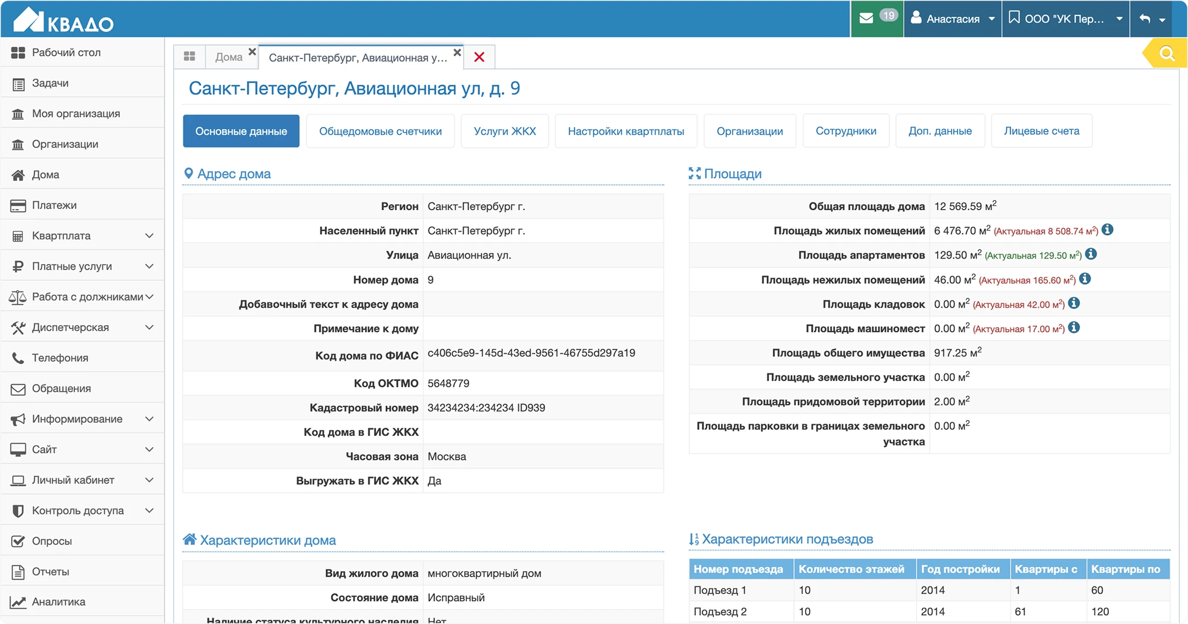Close the Дома tab
The width and height of the screenshot is (1188, 624).
[x=252, y=52]
